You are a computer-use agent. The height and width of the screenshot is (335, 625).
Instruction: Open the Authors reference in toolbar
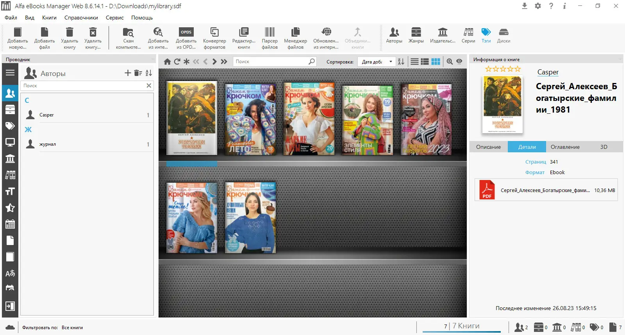394,35
